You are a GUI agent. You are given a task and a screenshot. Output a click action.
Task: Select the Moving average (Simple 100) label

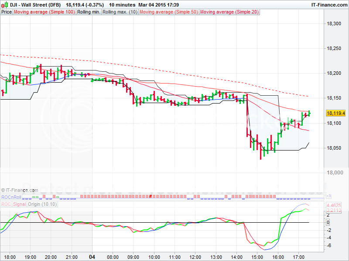coord(44,12)
